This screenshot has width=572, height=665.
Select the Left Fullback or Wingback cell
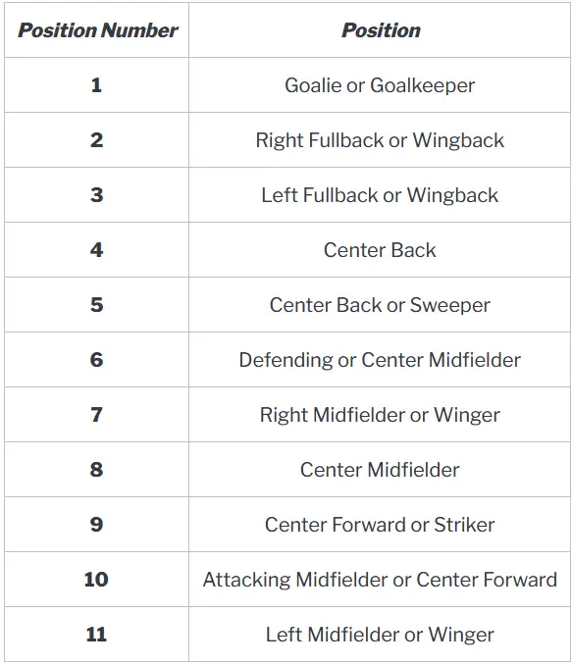coord(380,194)
